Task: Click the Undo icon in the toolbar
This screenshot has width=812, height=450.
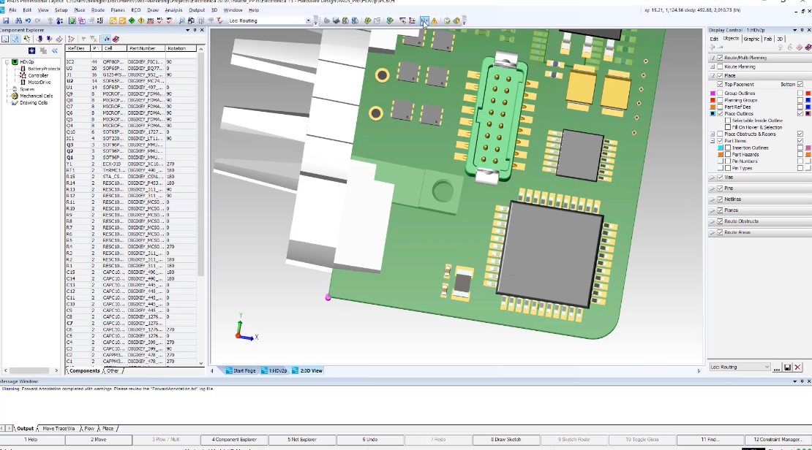Action: coord(28,20)
